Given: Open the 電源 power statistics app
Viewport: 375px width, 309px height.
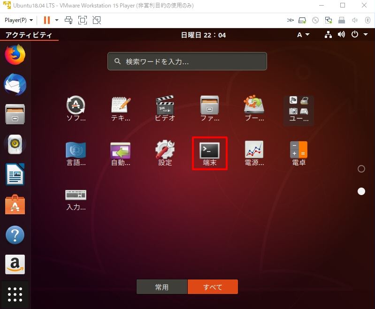Looking at the screenshot, I should tap(254, 153).
